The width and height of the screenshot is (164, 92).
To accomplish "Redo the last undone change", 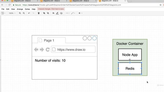I will [33, 13].
